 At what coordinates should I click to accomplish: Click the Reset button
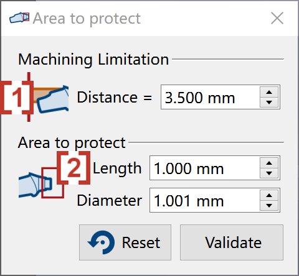(125, 242)
